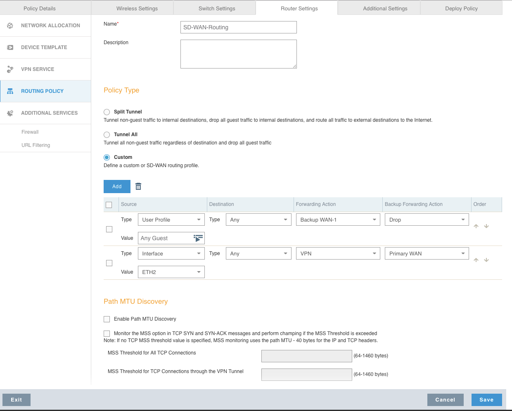Open the Primary WAN backup action dropdown
Viewport: 512px width, 411px height.
427,253
